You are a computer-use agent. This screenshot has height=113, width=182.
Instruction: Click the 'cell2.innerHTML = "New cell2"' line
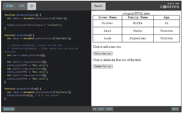click(27, 72)
